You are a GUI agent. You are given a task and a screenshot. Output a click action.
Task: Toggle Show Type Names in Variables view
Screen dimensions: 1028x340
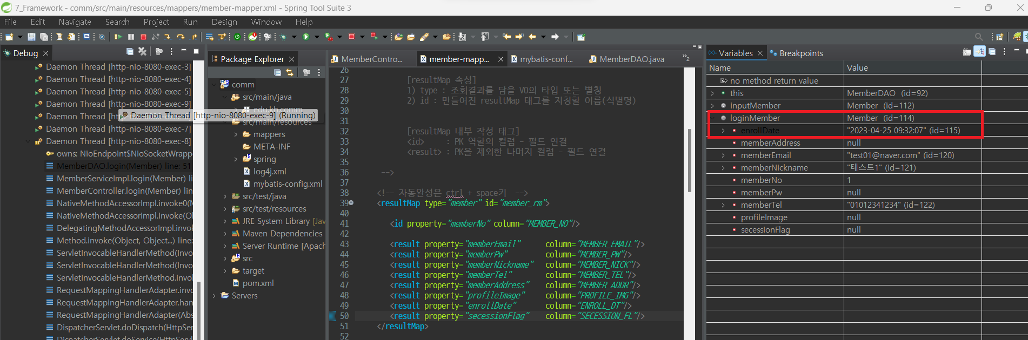pyautogui.click(x=967, y=52)
